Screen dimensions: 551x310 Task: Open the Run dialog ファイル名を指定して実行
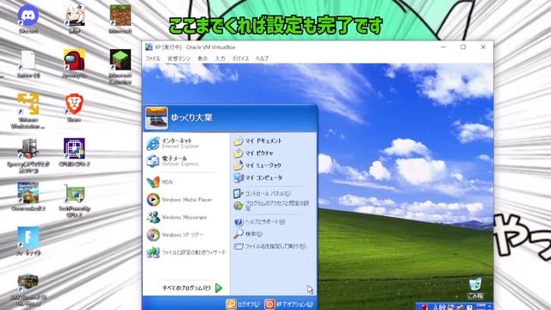[270, 246]
